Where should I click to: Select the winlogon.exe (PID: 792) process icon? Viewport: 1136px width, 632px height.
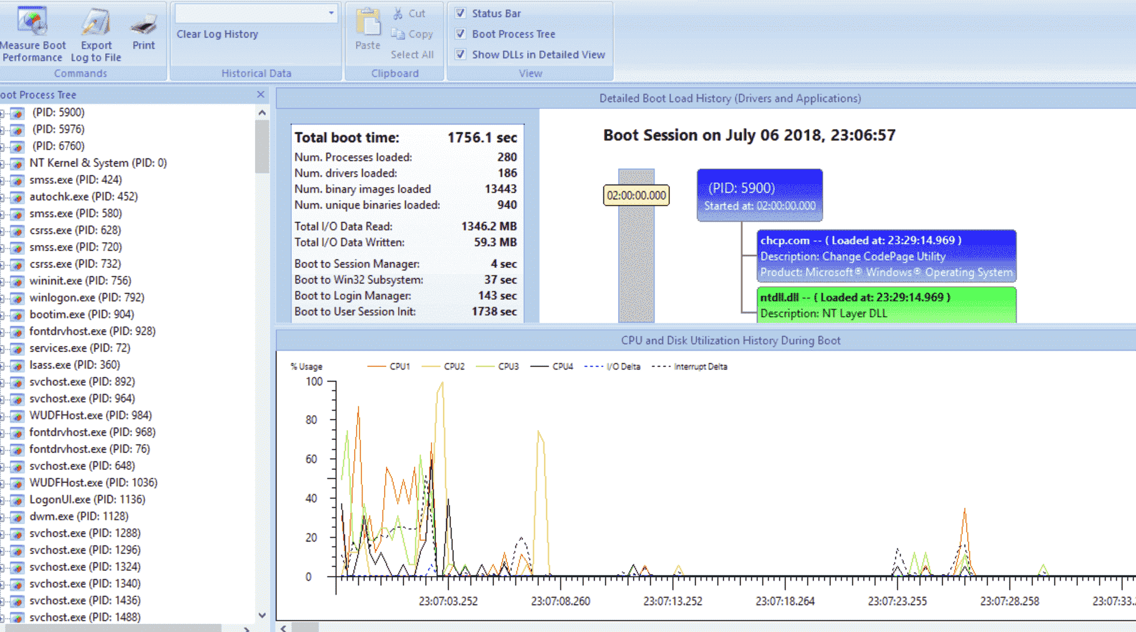17,298
